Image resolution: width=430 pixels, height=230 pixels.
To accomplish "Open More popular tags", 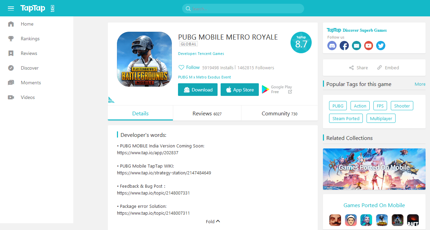I will [420, 84].
